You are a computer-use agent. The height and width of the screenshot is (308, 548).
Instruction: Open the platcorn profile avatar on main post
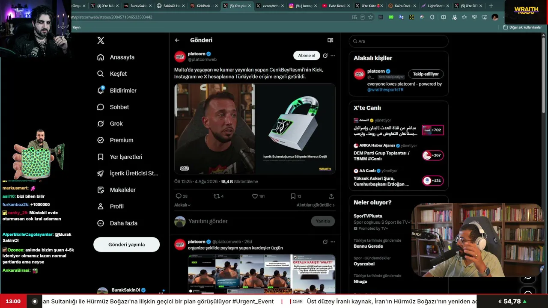180,56
